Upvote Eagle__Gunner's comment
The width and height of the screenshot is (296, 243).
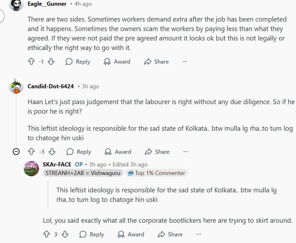pyautogui.click(x=31, y=62)
